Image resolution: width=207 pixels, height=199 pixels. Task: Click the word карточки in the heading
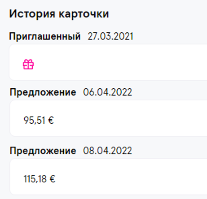pos(84,15)
